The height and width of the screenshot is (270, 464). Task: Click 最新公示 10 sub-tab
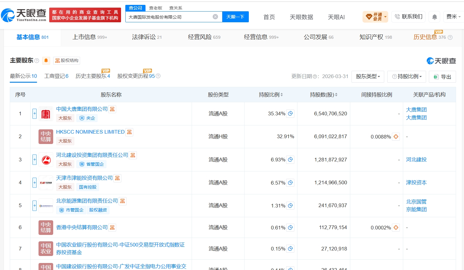(23, 76)
